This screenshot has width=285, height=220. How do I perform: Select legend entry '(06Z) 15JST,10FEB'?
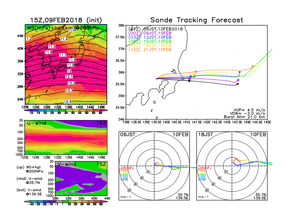click(150, 41)
